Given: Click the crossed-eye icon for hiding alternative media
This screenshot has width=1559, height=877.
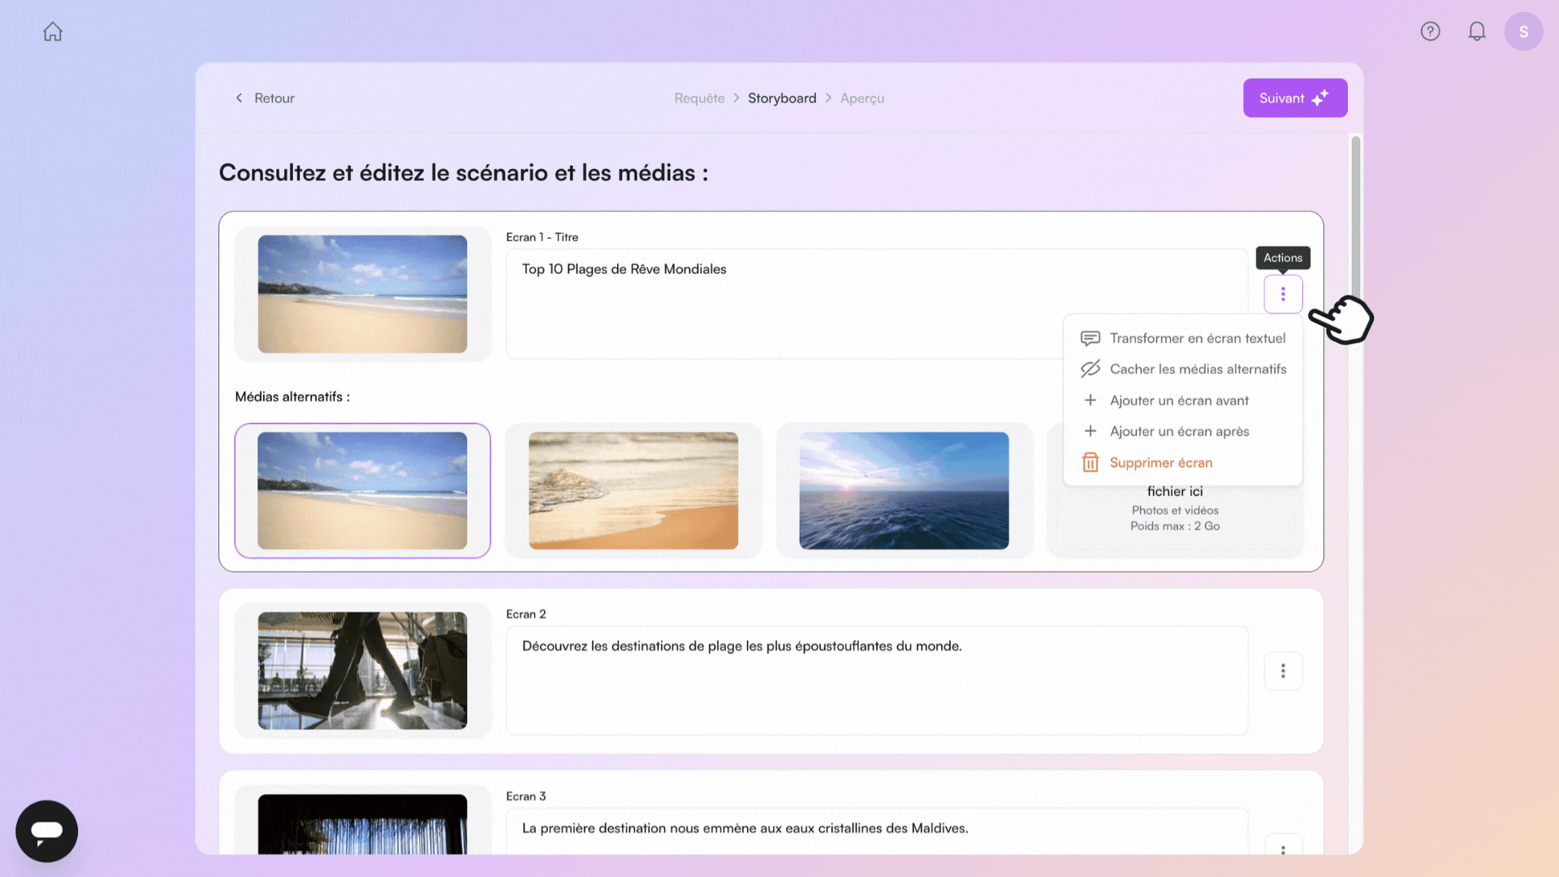Looking at the screenshot, I should point(1090,369).
